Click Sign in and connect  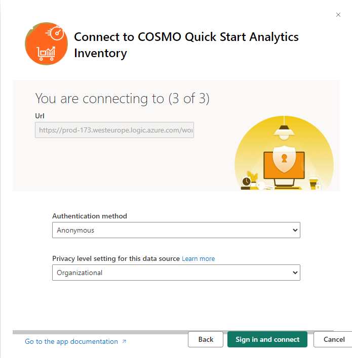pyautogui.click(x=267, y=339)
